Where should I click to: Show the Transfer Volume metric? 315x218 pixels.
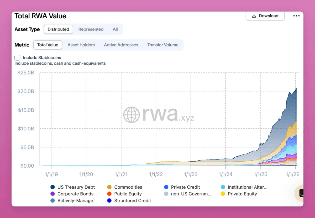(163, 45)
